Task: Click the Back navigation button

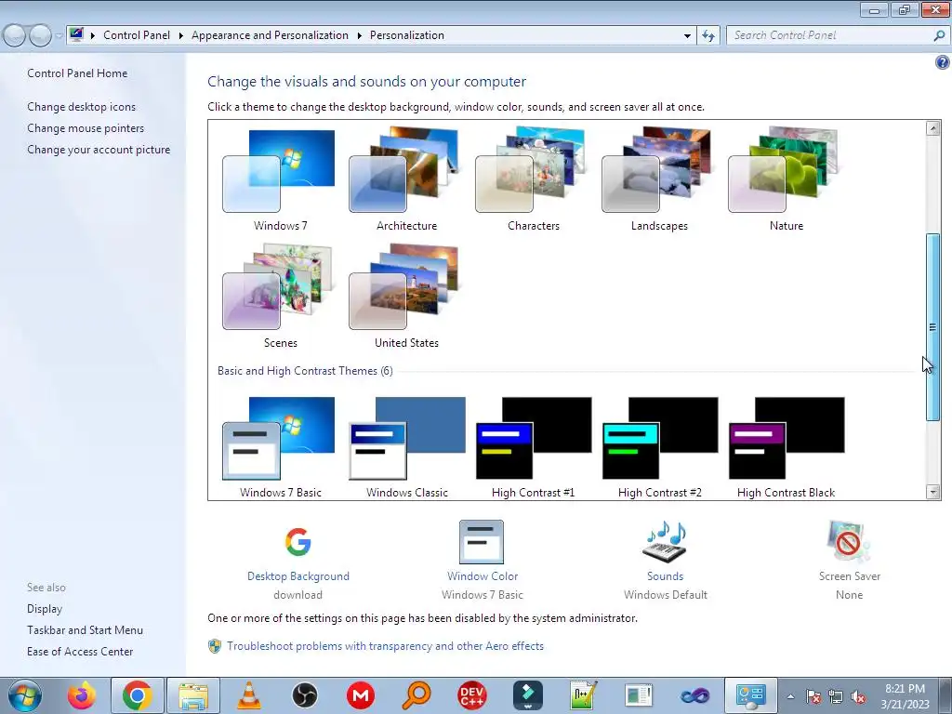Action: 15,35
